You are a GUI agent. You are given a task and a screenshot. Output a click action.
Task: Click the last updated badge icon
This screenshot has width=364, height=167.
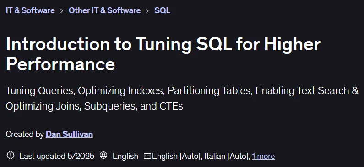11,156
